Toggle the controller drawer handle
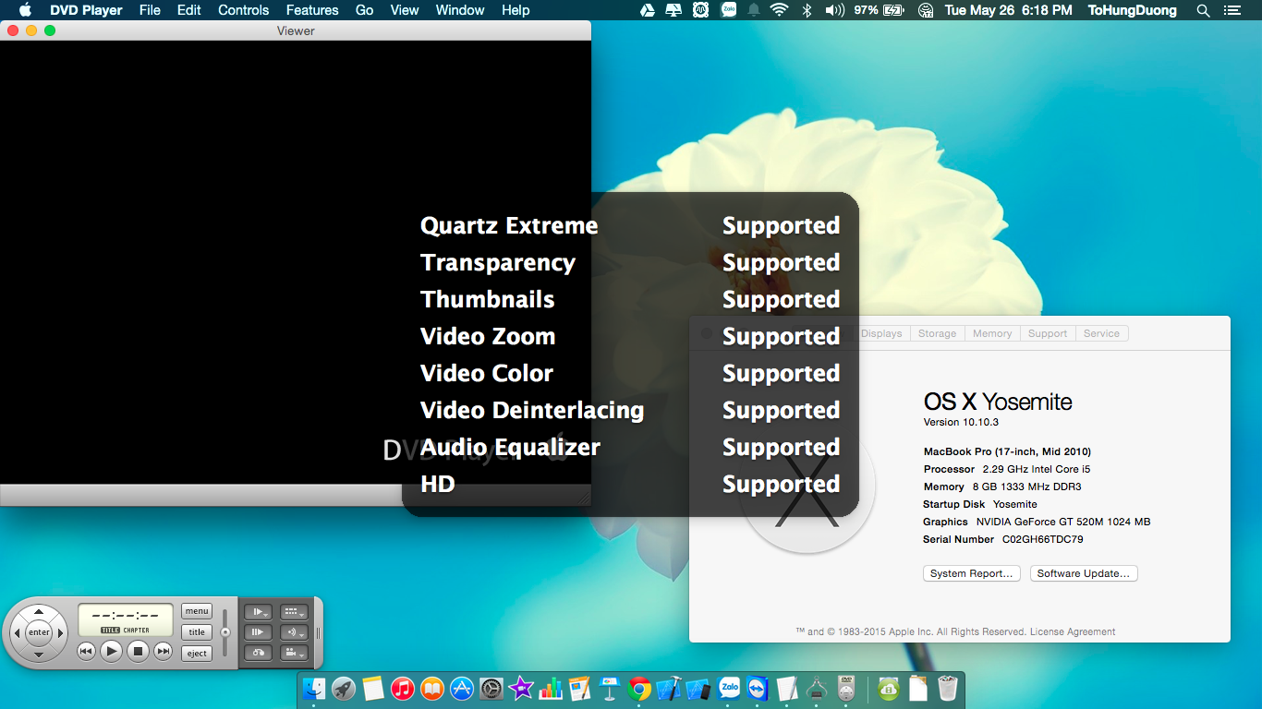The image size is (1262, 709). (x=319, y=632)
